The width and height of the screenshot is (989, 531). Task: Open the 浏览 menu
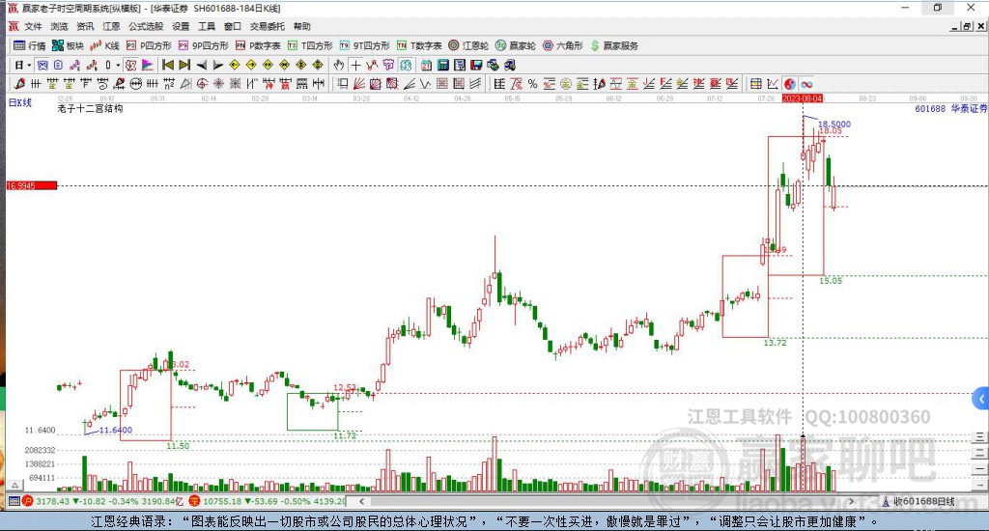click(x=59, y=26)
